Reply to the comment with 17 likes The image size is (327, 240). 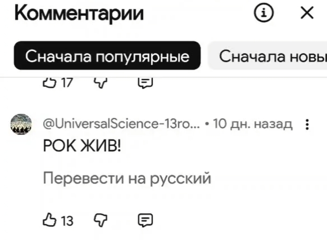click(x=145, y=82)
